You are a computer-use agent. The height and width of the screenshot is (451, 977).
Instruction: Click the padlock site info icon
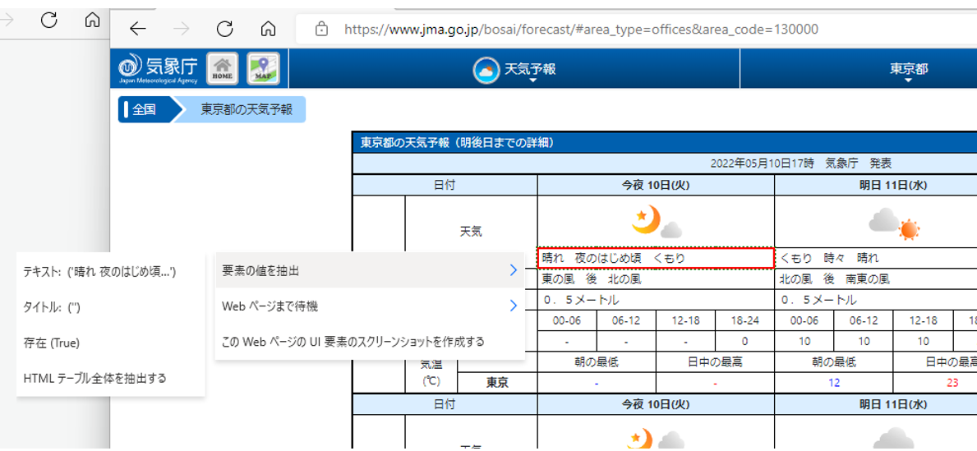pyautogui.click(x=321, y=29)
